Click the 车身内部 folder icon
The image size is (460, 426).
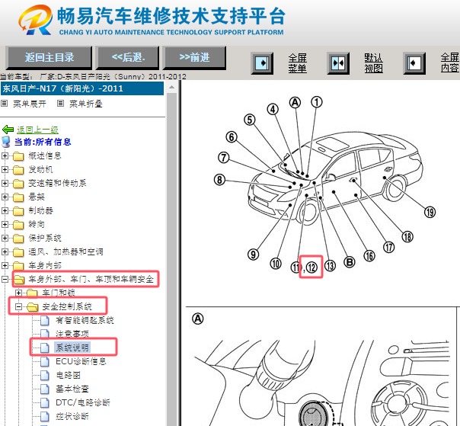click(18, 266)
